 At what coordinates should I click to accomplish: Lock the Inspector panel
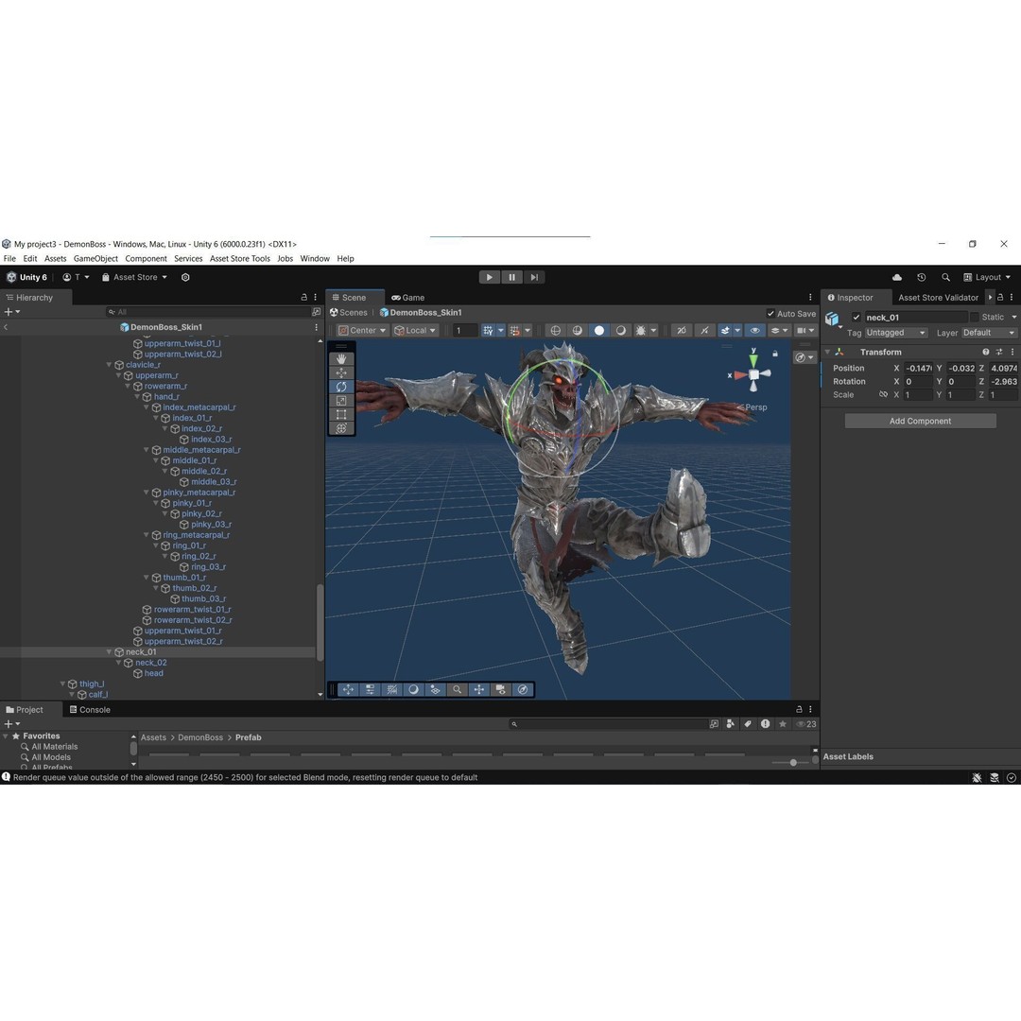click(x=1000, y=297)
